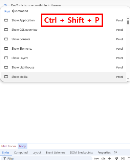Switch to the Computed tab
130x160 pixels.
pyautogui.click(x=21, y=152)
